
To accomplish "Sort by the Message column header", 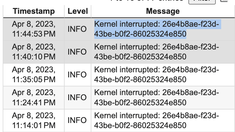I will pyautogui.click(x=163, y=11).
